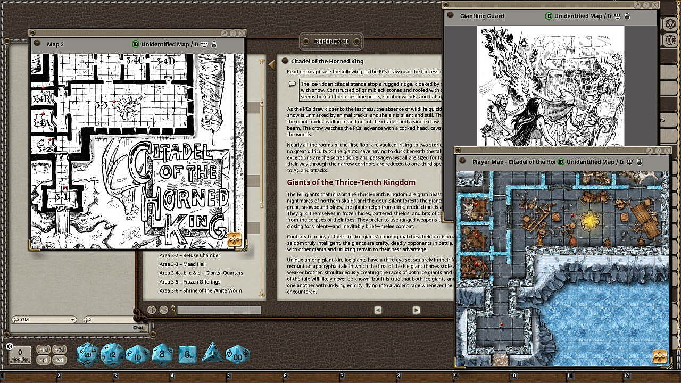Click the link circle next to Giantling Guard title
The image size is (681, 383).
click(x=451, y=16)
